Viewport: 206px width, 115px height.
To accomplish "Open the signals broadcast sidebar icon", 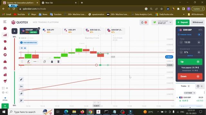I will pyautogui.click(x=5, y=68).
